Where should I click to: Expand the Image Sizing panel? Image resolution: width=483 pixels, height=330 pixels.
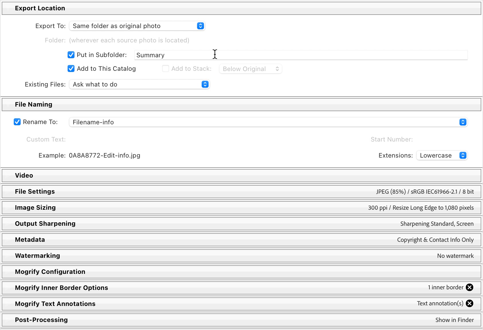(x=35, y=208)
